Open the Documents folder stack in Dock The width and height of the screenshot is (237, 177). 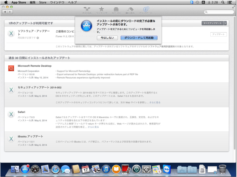click(192, 169)
